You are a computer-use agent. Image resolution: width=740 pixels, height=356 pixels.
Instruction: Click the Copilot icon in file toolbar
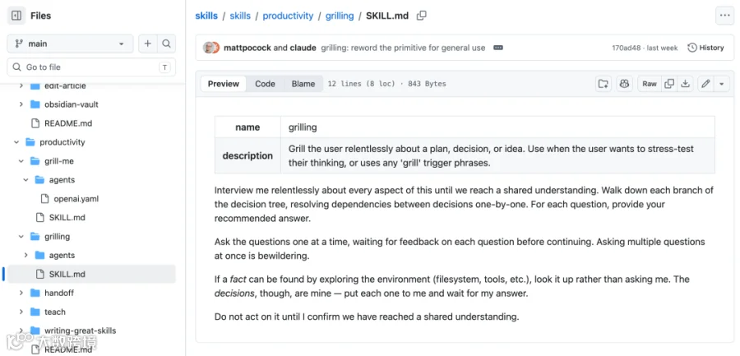point(624,84)
